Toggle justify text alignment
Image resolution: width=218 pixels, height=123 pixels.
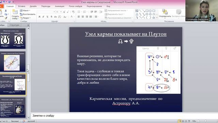click(x=91, y=17)
